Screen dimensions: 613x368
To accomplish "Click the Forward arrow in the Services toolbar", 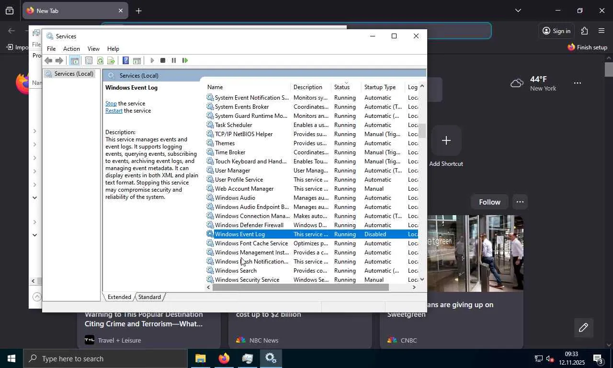I will pos(59,60).
